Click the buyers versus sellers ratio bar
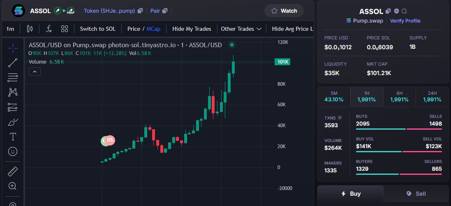 [x=399, y=174]
